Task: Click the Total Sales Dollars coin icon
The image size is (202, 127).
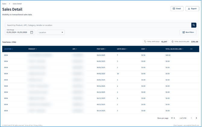Action: coord(172,42)
